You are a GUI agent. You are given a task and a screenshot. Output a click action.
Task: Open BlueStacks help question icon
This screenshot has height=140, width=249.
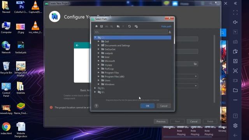(235, 116)
